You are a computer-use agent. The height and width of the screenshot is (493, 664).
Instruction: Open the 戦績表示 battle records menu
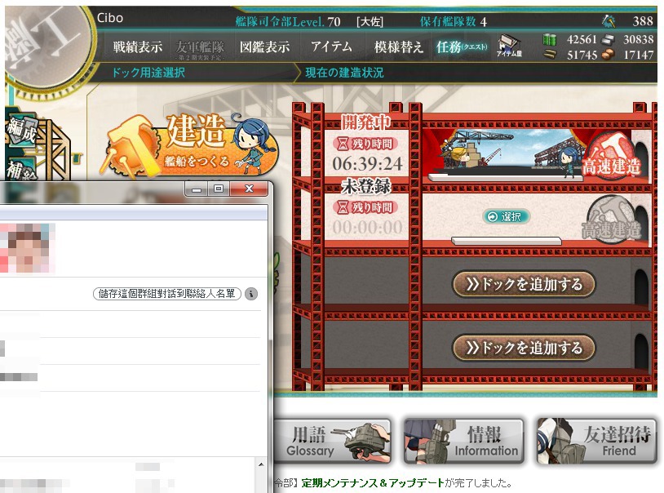click(138, 47)
